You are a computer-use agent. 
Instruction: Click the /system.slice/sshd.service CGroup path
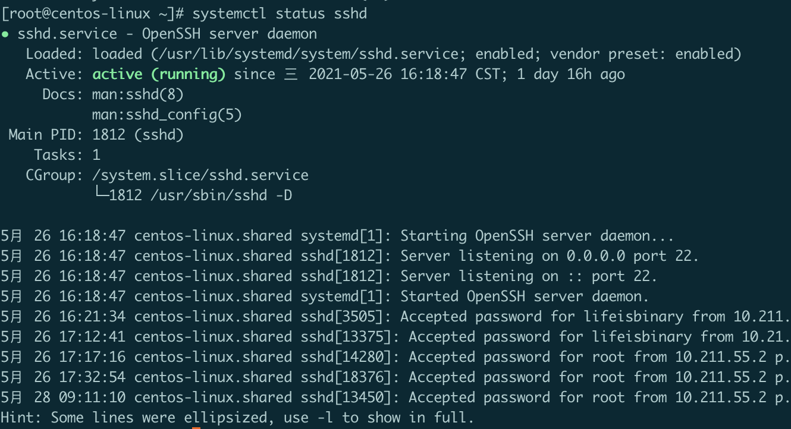point(200,175)
